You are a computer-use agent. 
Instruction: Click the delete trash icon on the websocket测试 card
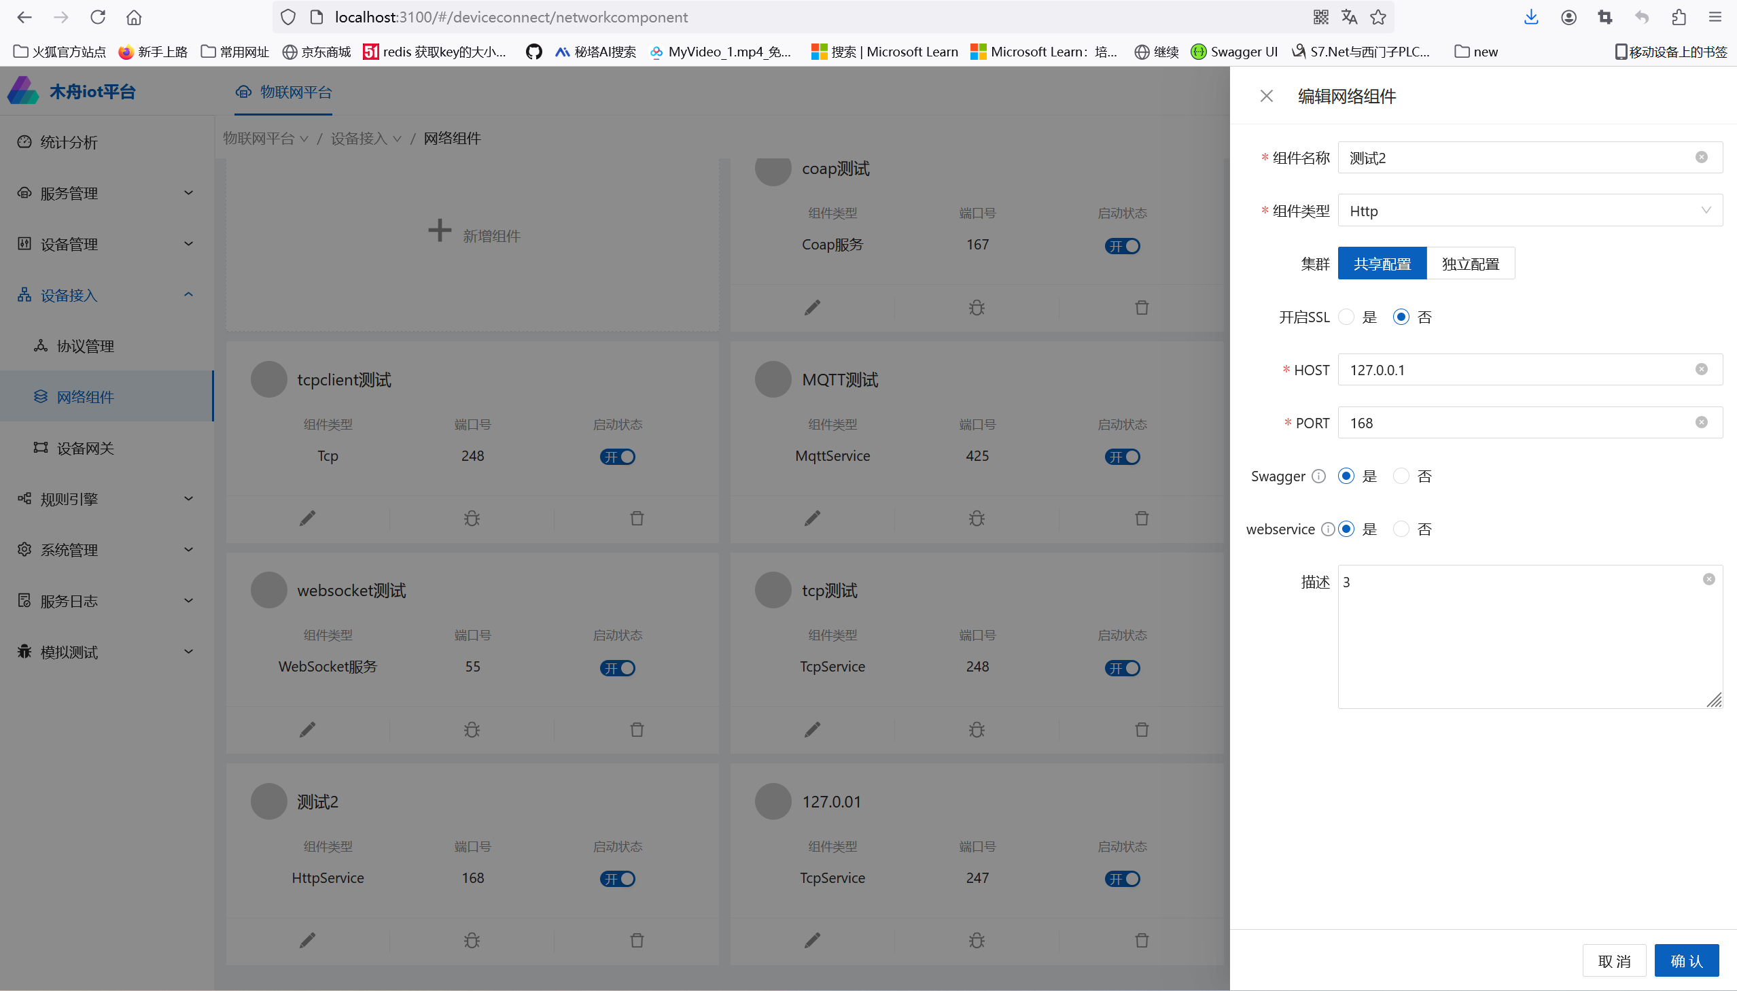(637, 729)
